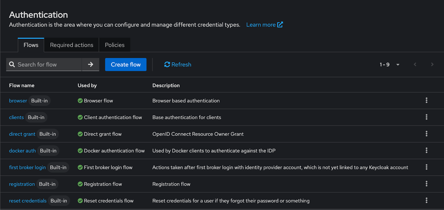Open kebab menu for clients flow row
The width and height of the screenshot is (444, 210).
(426, 117)
